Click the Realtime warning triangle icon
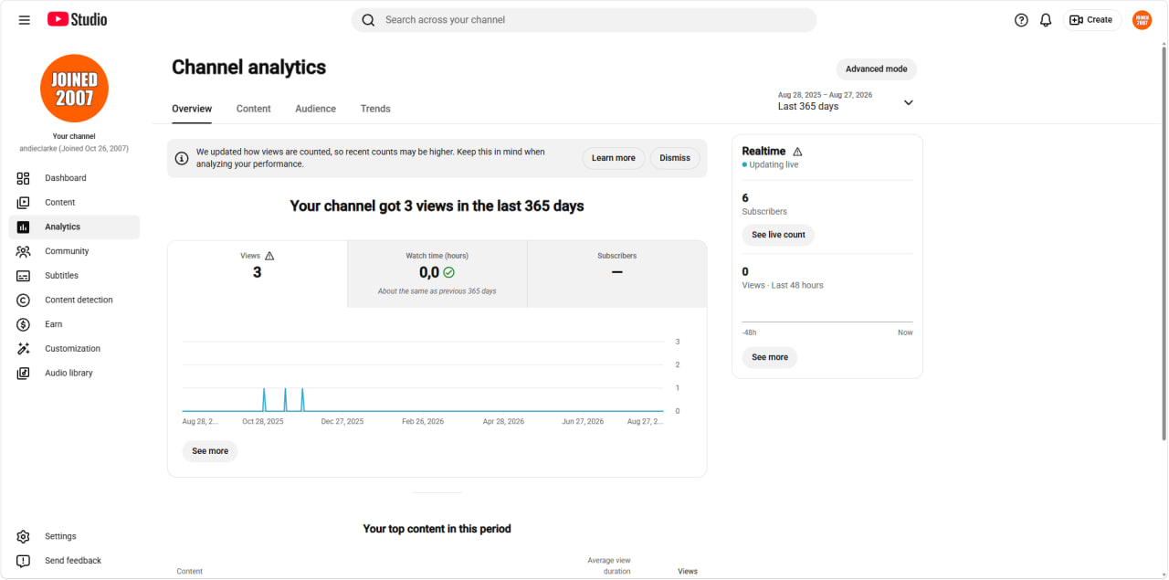Screen dimensions: 1169x580 point(797,152)
